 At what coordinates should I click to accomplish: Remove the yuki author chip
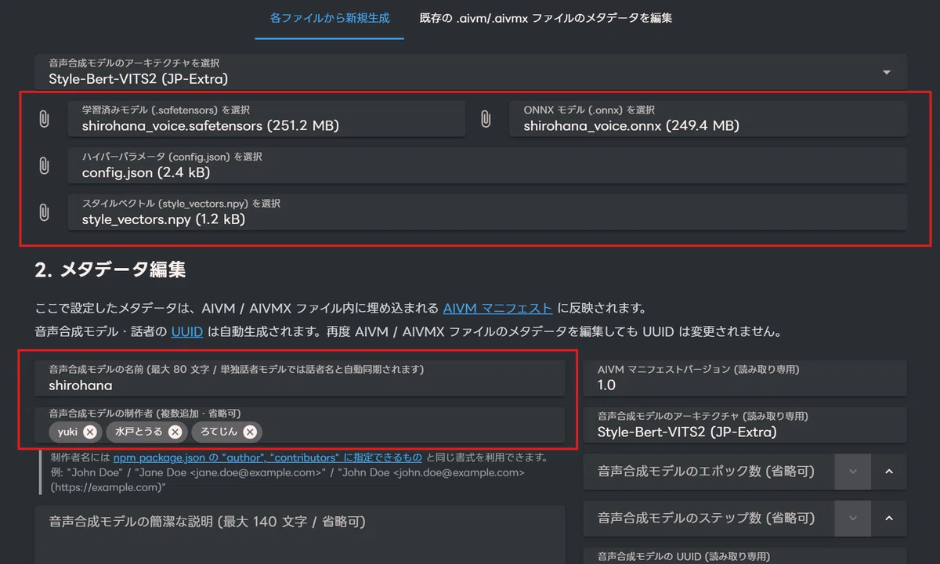point(90,432)
